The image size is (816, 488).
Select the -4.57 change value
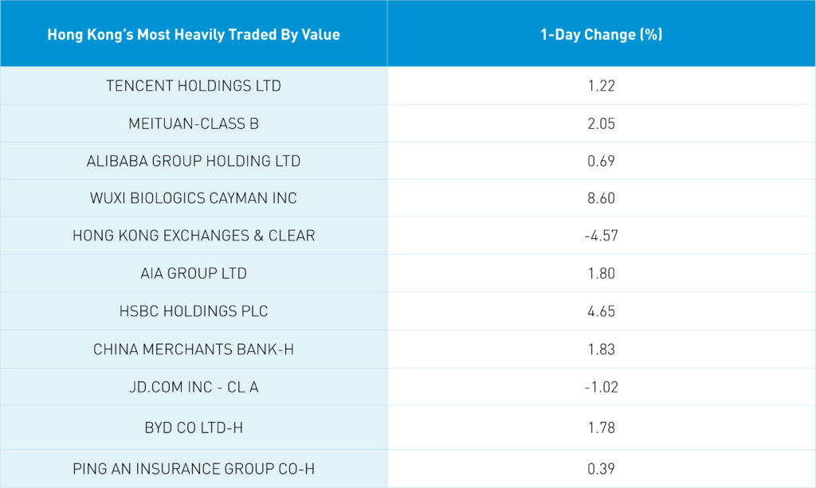click(x=601, y=236)
